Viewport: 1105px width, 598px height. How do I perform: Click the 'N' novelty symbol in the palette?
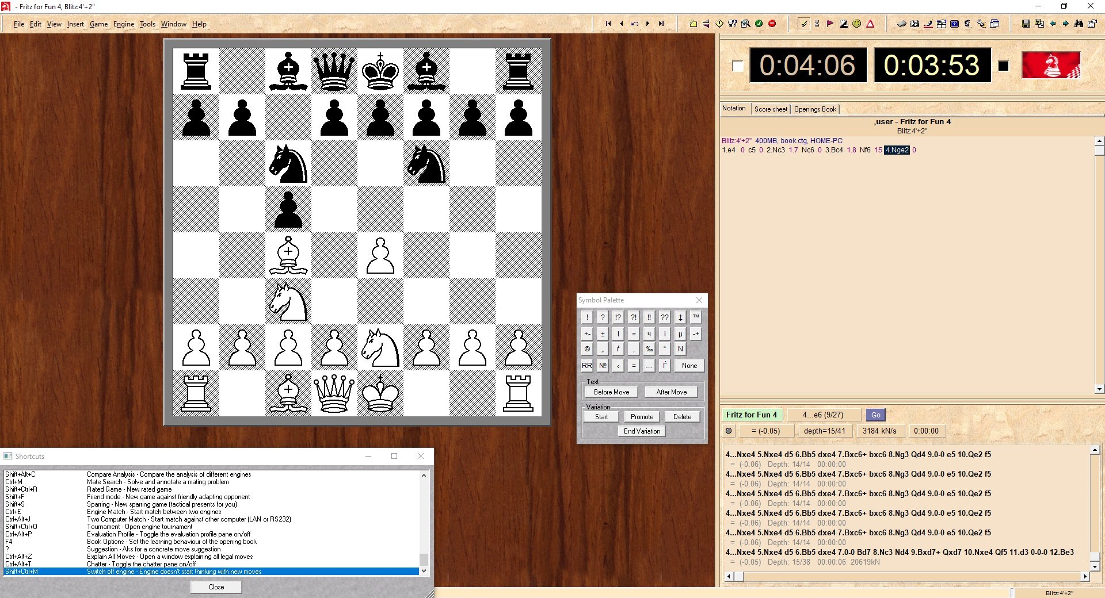pos(680,348)
